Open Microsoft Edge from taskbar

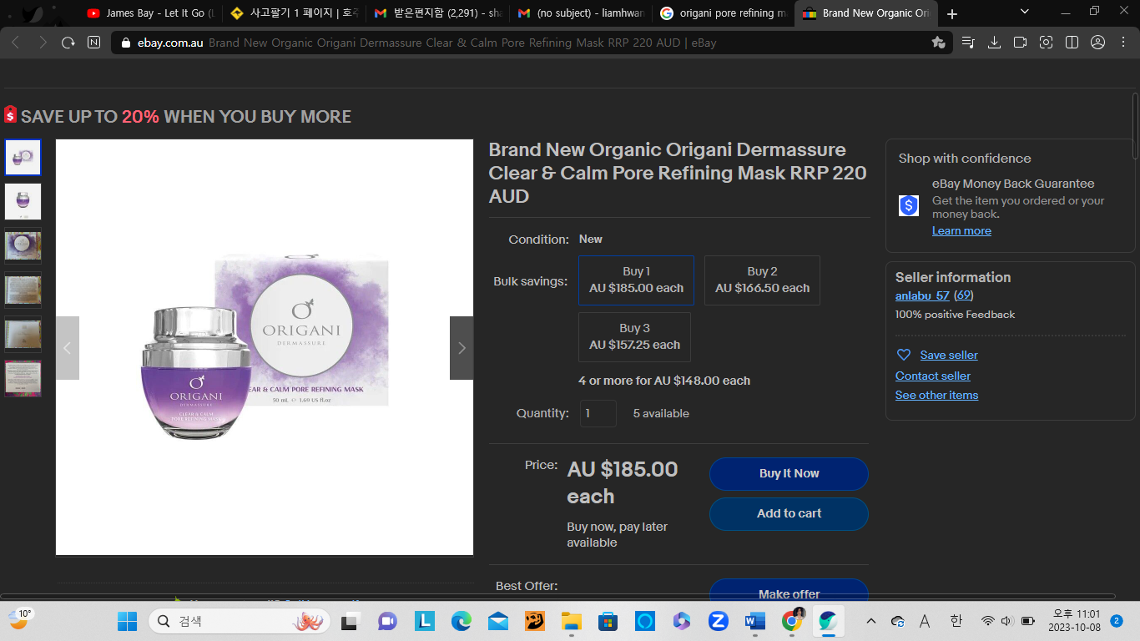click(x=462, y=621)
